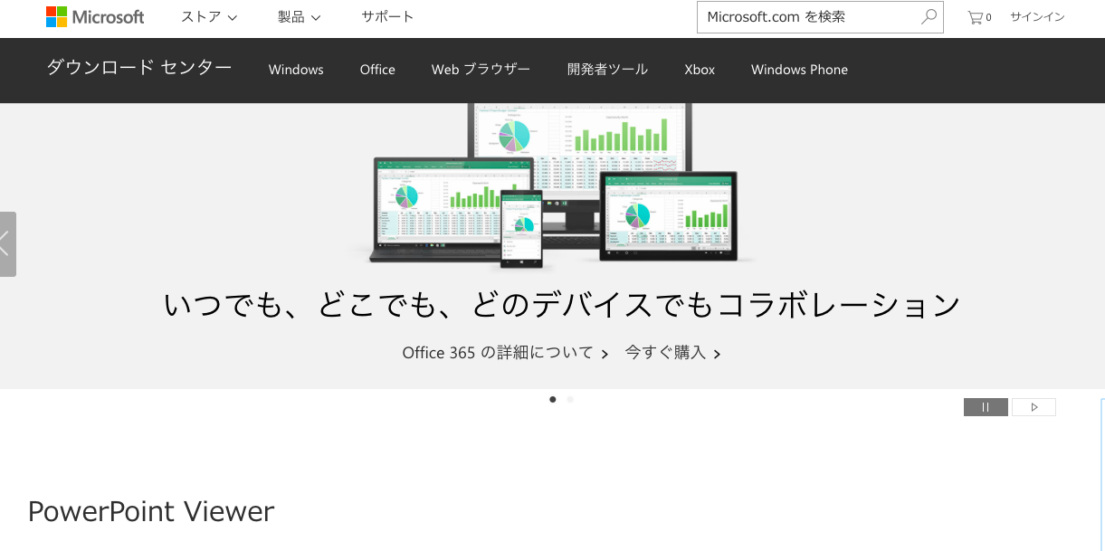
Task: Open the Web ブラウザー navigation tab
Action: (481, 70)
